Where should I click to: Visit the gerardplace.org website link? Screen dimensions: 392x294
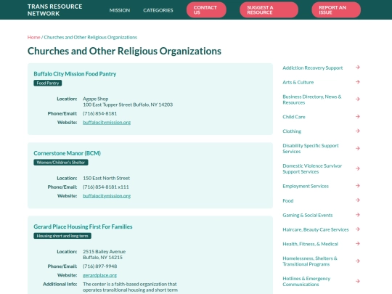(x=99, y=275)
